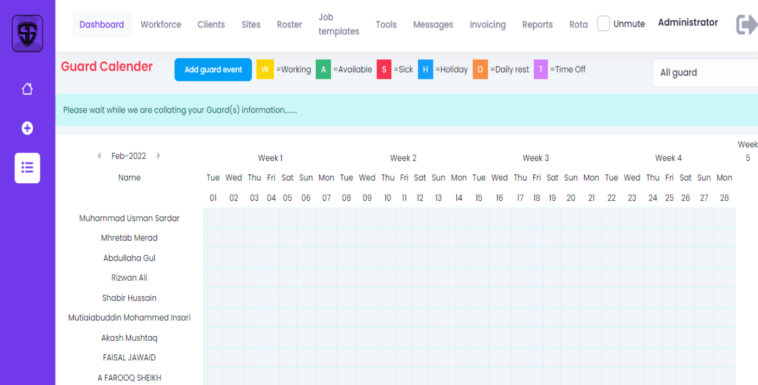Click the plus circle sidebar icon
This screenshot has width=758, height=385.
(x=28, y=128)
